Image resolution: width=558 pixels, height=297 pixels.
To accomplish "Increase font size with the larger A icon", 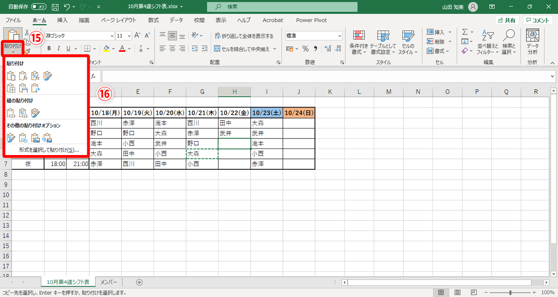I will tap(137, 35).
